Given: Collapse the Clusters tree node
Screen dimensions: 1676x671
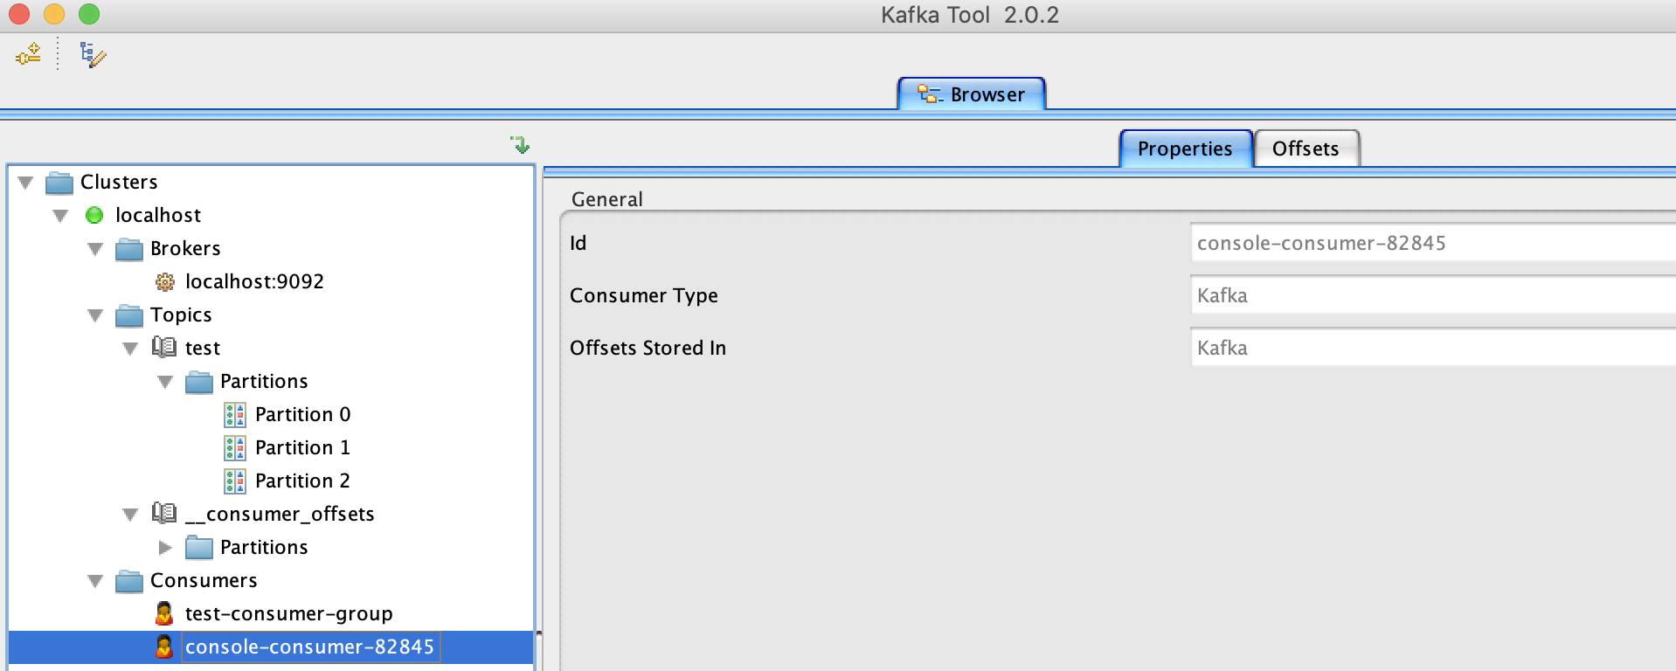Looking at the screenshot, I should coord(25,183).
